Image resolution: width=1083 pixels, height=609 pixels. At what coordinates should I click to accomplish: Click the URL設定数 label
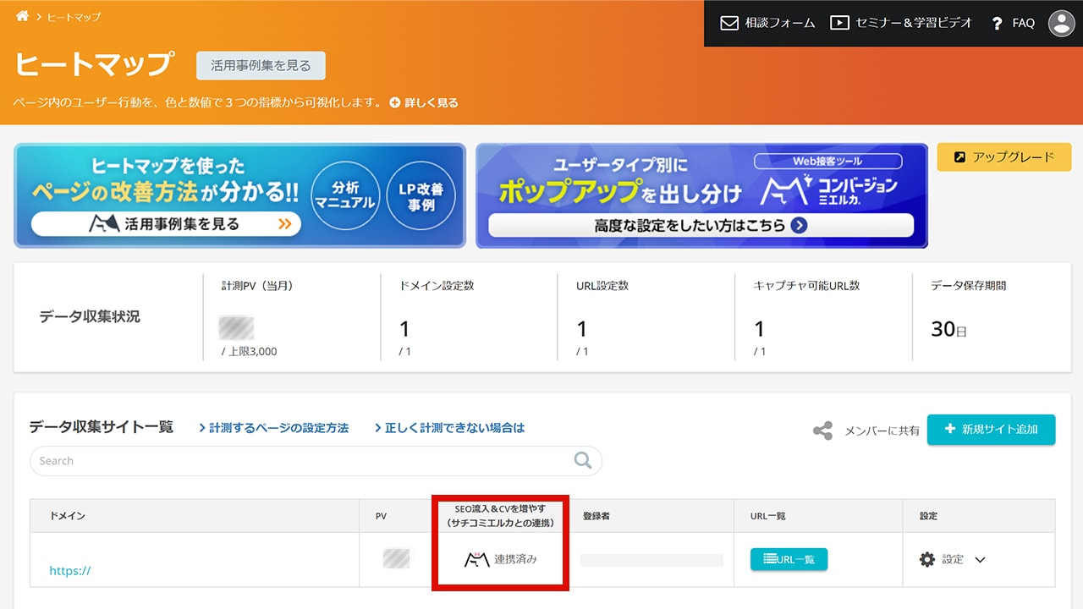pyautogui.click(x=602, y=286)
